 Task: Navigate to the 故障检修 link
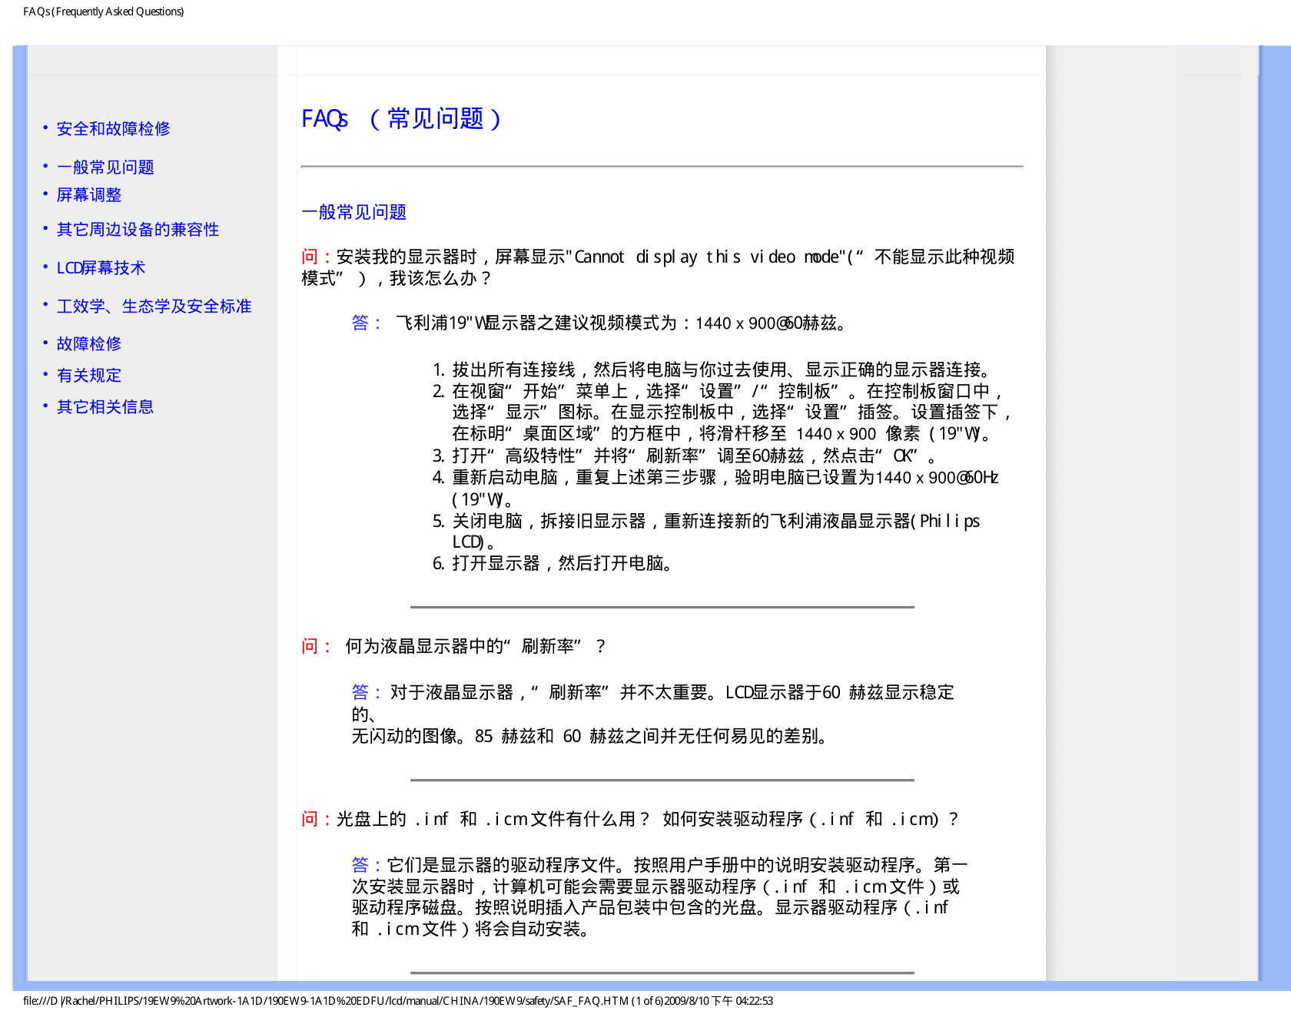point(89,344)
